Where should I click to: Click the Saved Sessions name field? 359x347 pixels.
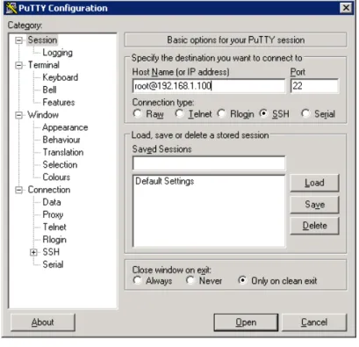209,163
